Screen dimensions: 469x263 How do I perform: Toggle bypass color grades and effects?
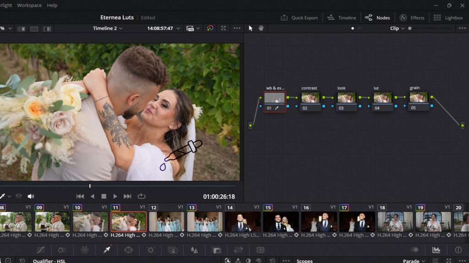click(210, 28)
